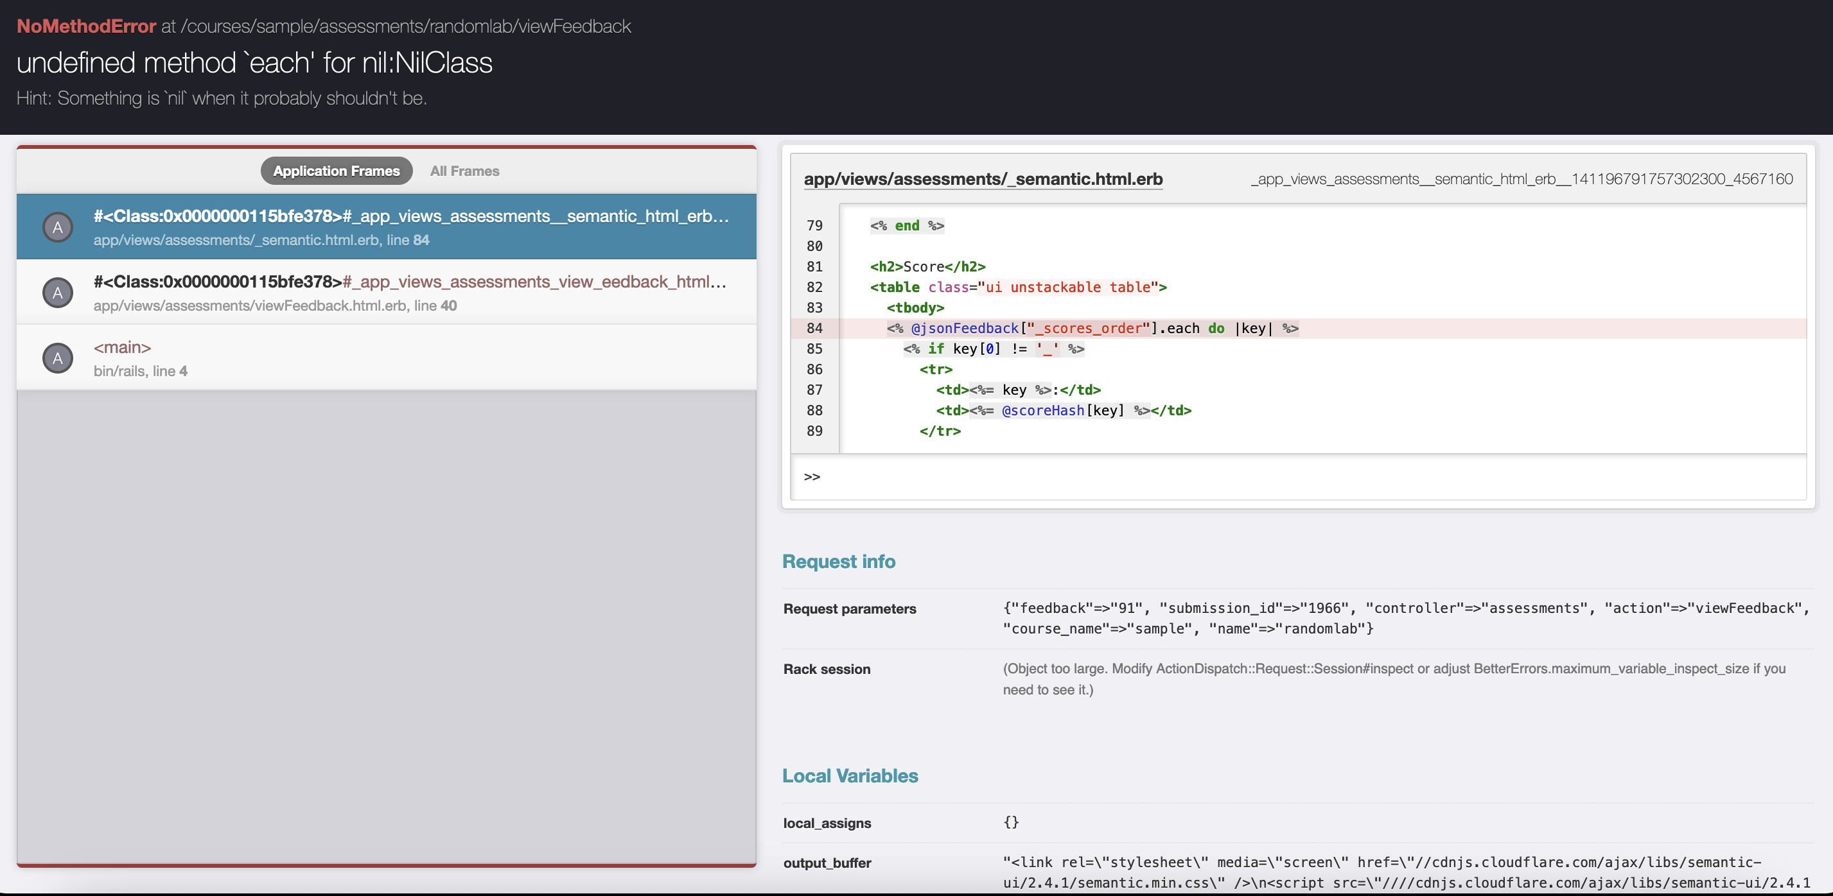The width and height of the screenshot is (1833, 896).
Task: Select the <main> bin/rails stack frame
Action: pos(410,358)
